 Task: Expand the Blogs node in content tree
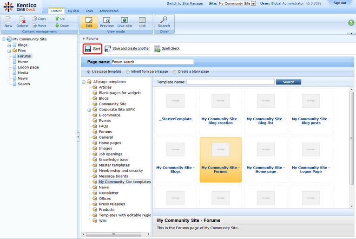tap(9, 45)
